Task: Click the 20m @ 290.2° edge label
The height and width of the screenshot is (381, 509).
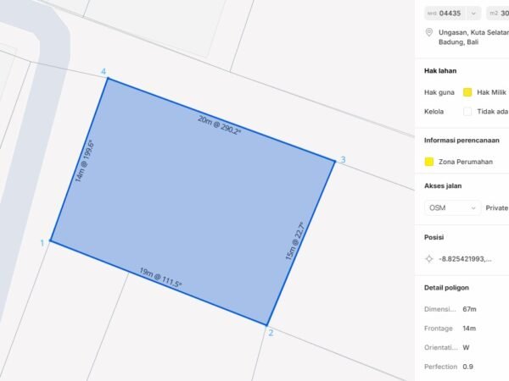Action: click(x=220, y=126)
